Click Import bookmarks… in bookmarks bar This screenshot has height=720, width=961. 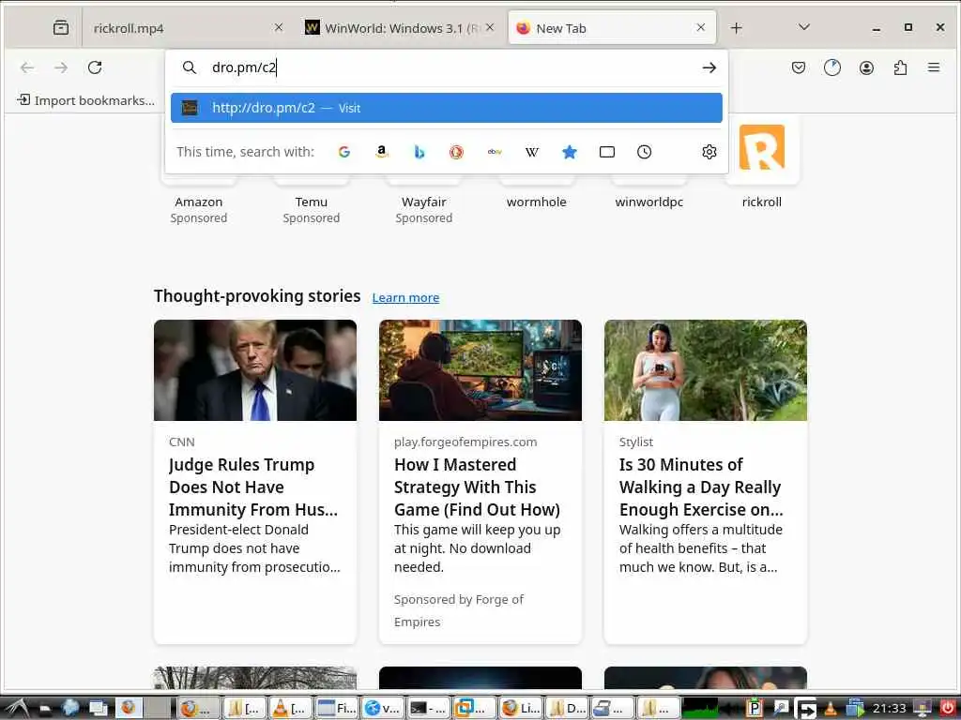[85, 100]
